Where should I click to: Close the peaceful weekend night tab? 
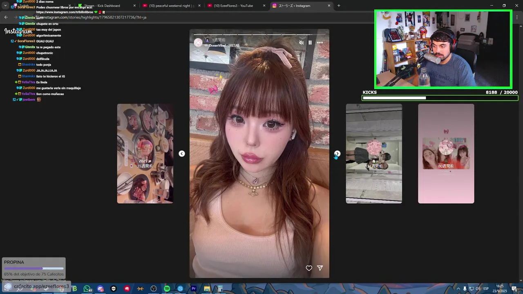coord(199,6)
